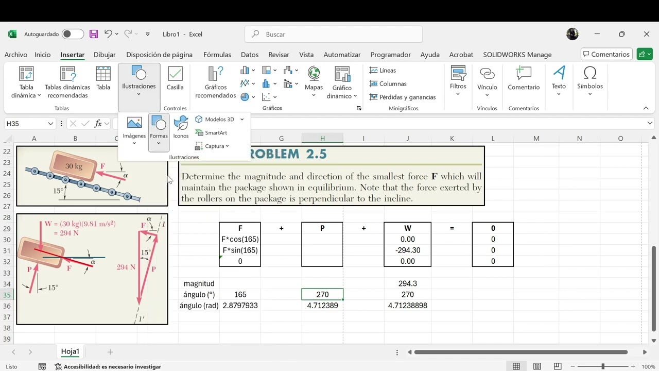Click the Comentarios button

click(x=606, y=54)
